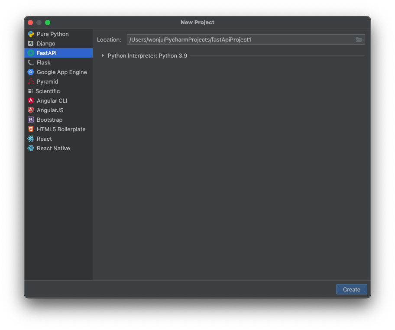Click the Angular CLI logo icon
395x330 pixels.
point(31,100)
